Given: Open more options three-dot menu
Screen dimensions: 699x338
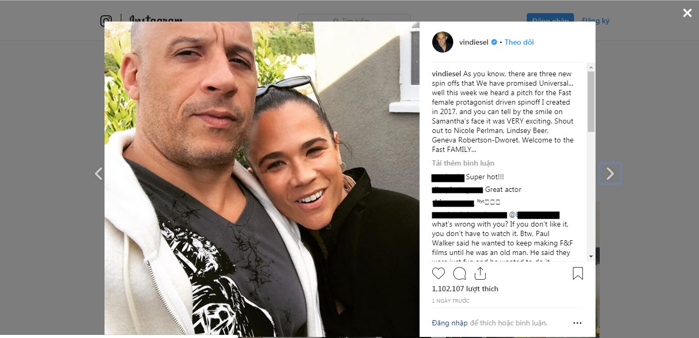Looking at the screenshot, I should (577, 323).
